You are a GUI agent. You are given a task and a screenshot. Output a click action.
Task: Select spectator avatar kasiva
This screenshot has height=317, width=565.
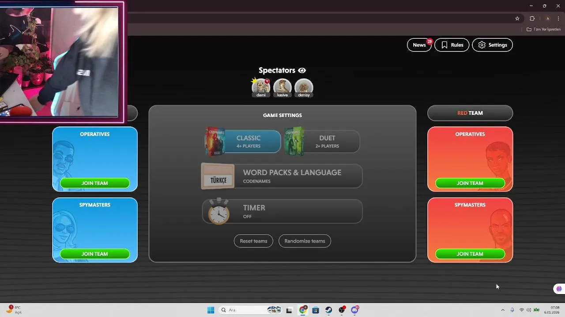(282, 88)
